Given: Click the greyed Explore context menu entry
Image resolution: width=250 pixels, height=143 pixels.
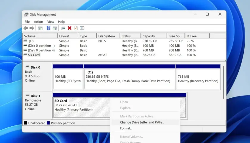Looking at the screenshot, I should 145,108.
